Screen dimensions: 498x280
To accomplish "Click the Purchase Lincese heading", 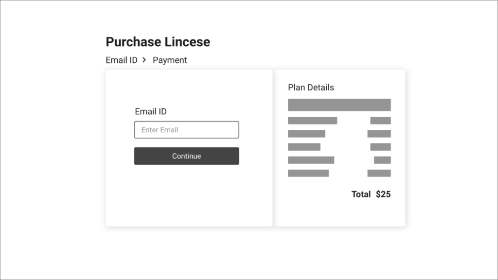I will point(158,42).
